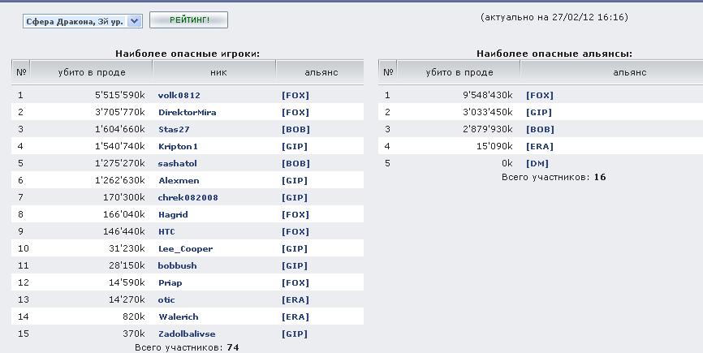Click the DirektorMira player name
703x353 pixels.
pyautogui.click(x=187, y=112)
